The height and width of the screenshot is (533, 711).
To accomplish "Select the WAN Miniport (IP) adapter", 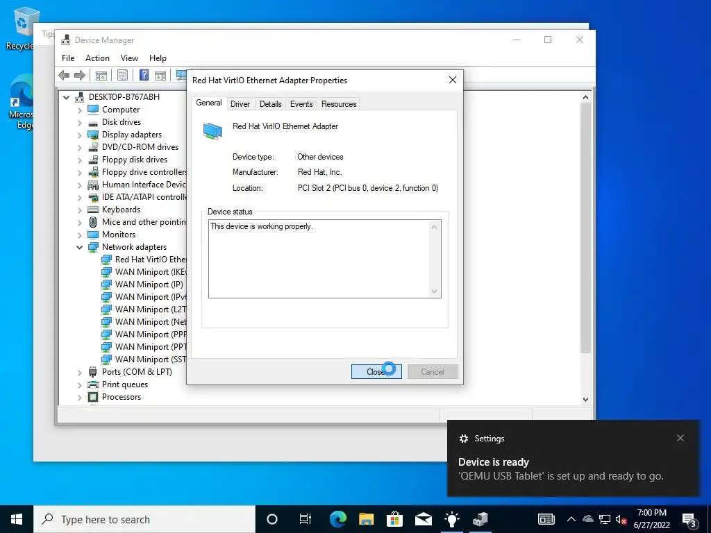I will click(x=149, y=285).
